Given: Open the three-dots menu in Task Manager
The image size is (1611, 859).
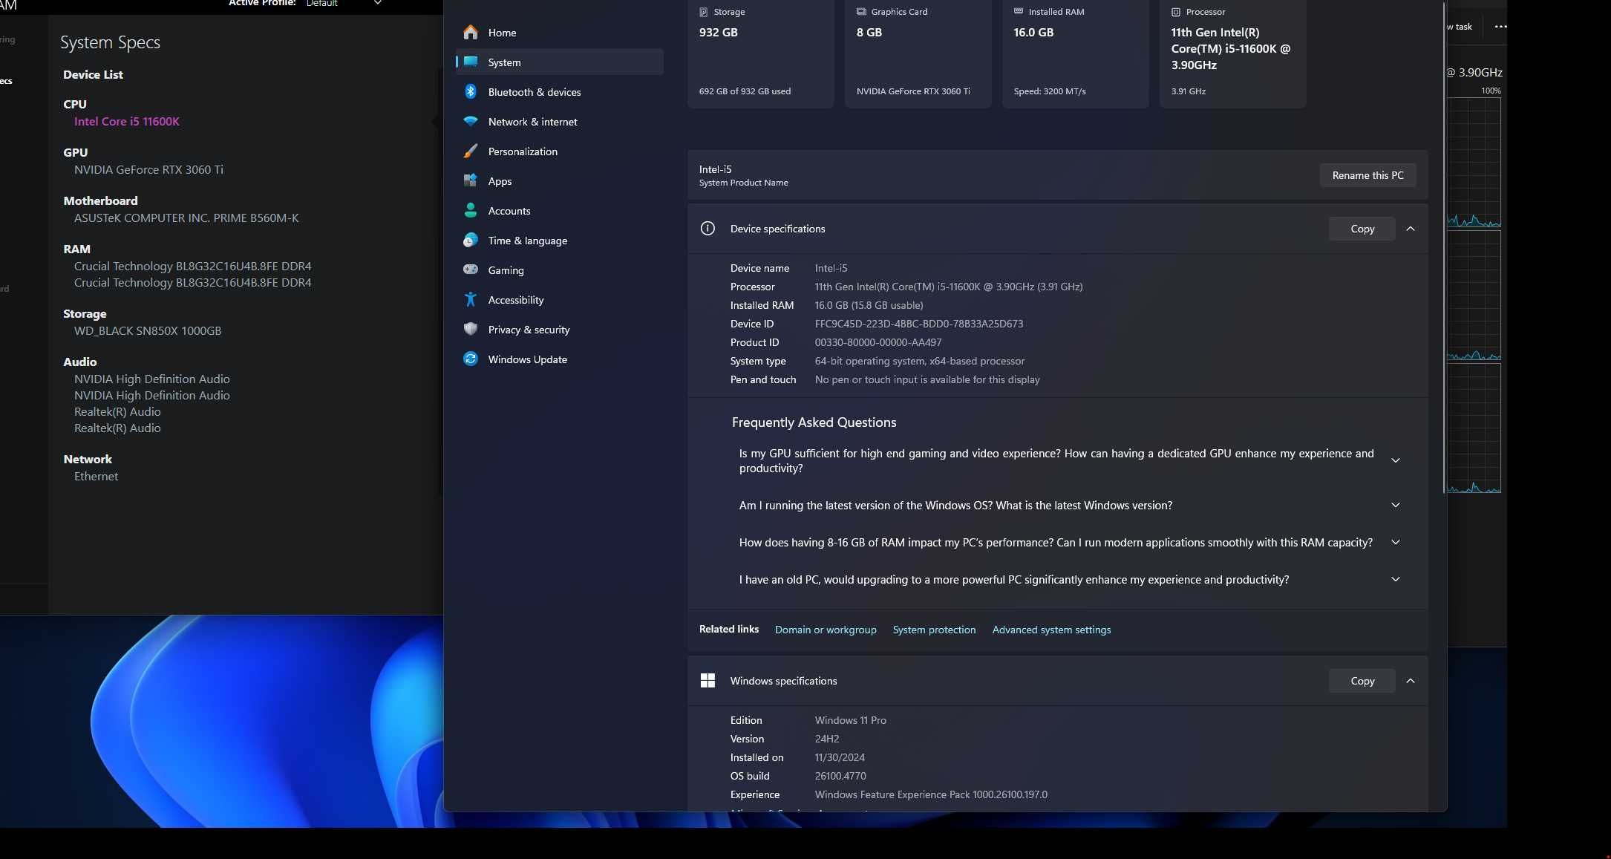Looking at the screenshot, I should click(x=1500, y=27).
